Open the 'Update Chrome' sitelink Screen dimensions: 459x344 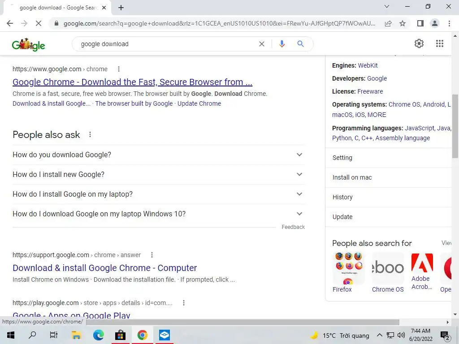199,103
